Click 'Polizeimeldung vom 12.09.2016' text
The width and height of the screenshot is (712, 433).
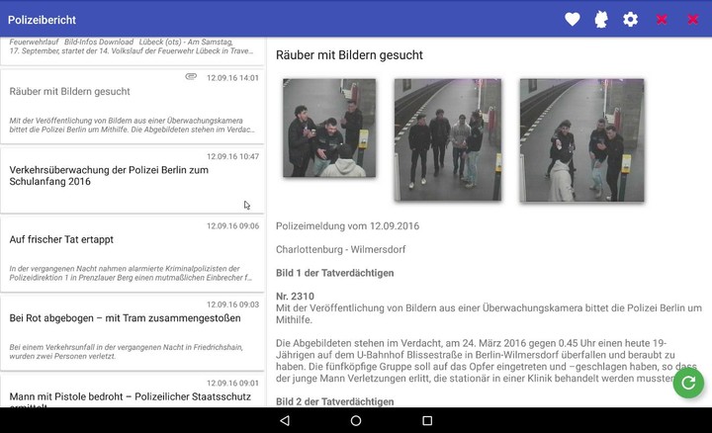coord(347,226)
